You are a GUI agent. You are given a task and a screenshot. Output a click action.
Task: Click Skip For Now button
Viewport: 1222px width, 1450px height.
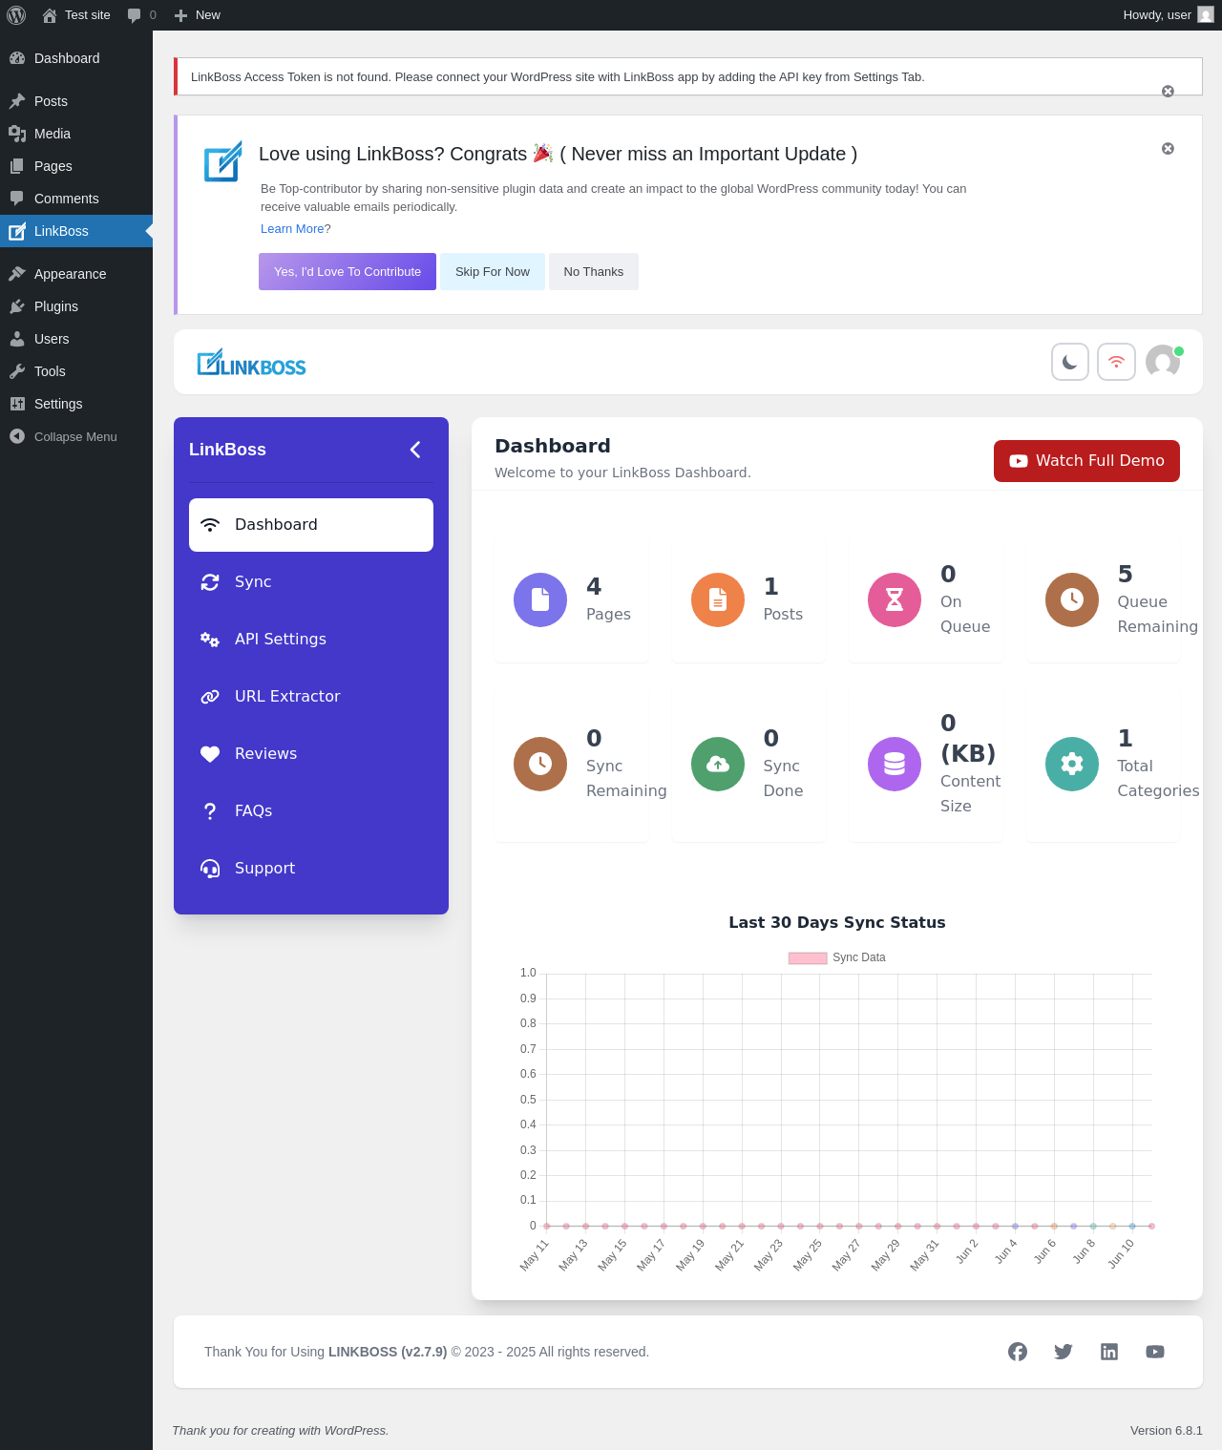pos(493,272)
